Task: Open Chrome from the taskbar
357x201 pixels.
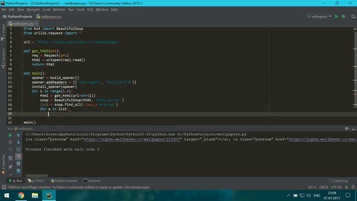Action: point(21,195)
